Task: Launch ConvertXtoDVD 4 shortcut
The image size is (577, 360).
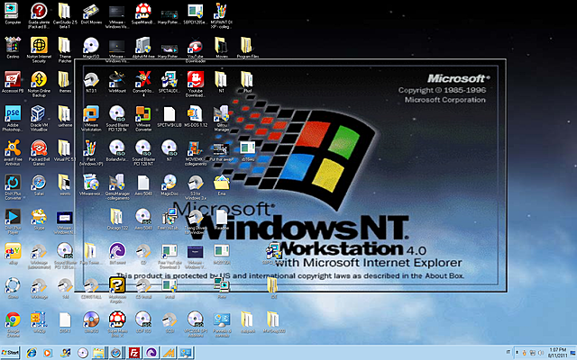Action: click(x=143, y=84)
